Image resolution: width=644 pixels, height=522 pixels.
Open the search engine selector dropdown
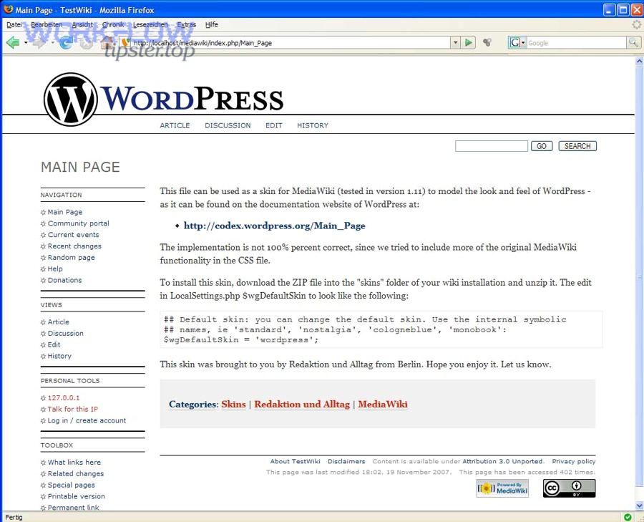[523, 42]
